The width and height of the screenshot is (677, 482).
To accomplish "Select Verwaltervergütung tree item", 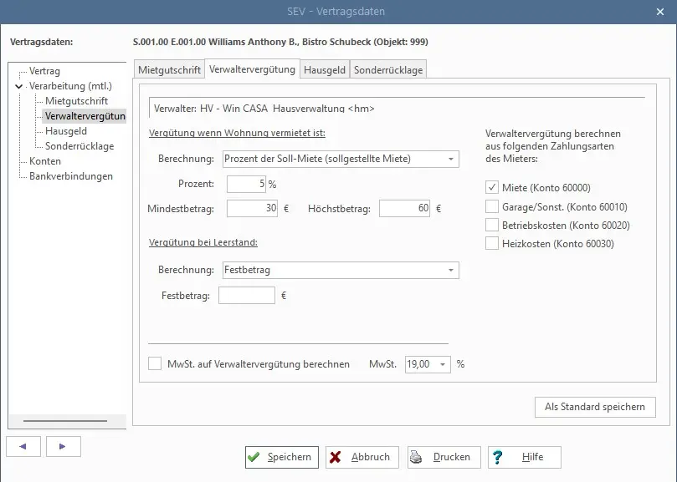I will 85,116.
